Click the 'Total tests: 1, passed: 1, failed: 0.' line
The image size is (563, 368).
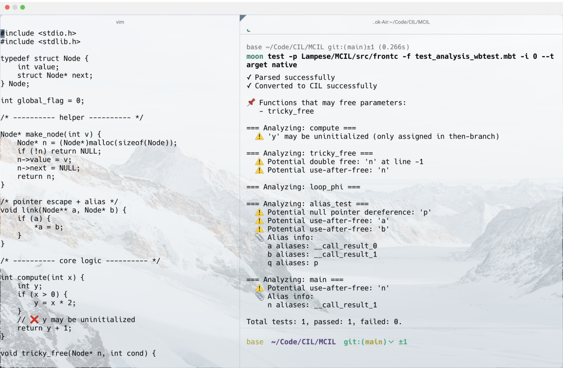point(324,322)
